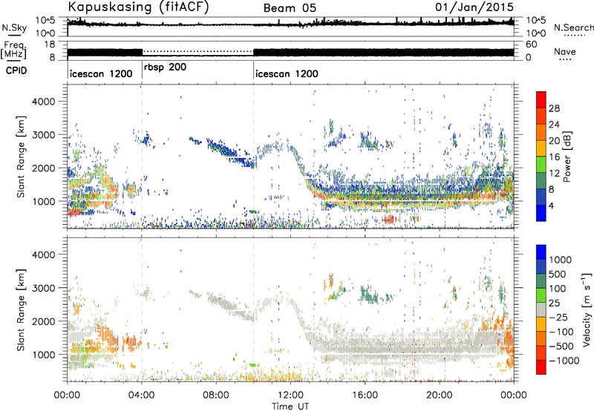Click the 'Kapuskasing (fitACF)' title text
The height and width of the screenshot is (411, 594).
pyautogui.click(x=138, y=7)
